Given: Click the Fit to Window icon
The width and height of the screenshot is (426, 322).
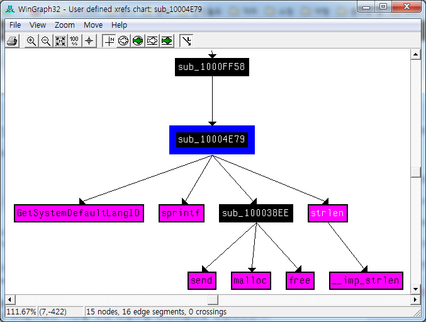Looking at the screenshot, I should (60, 41).
